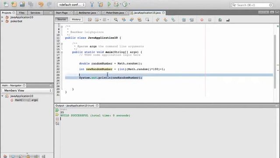Viewport: 280px width, 158px height.
Task: Run the project with the green play icon
Action: 109,4
